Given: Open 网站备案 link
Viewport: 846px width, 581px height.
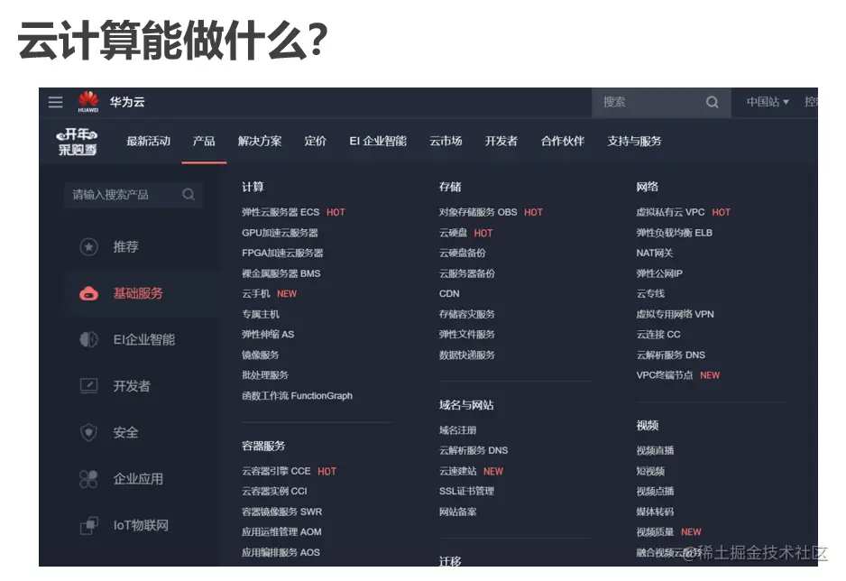Looking at the screenshot, I should (457, 512).
